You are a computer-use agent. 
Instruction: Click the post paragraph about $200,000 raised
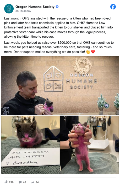tap(59, 47)
